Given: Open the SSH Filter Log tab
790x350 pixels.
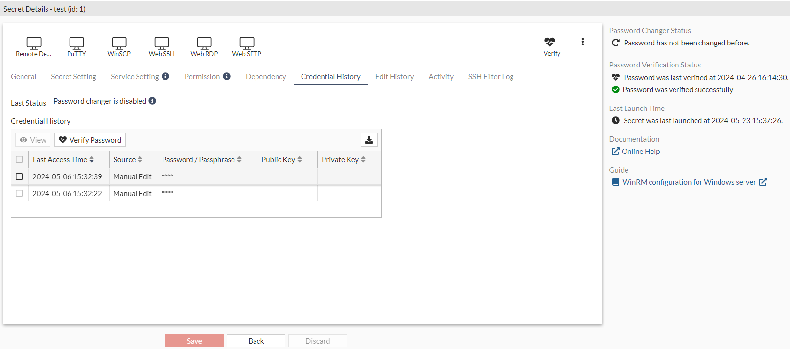Looking at the screenshot, I should point(491,76).
